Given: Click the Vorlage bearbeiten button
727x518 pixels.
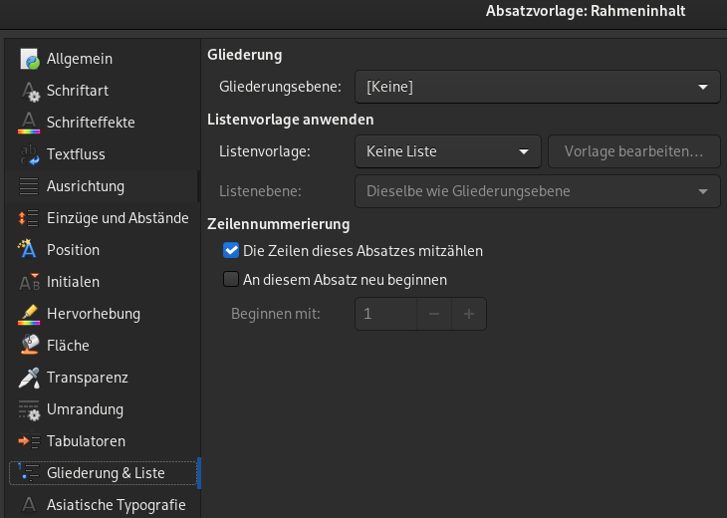Looking at the screenshot, I should pos(633,151).
